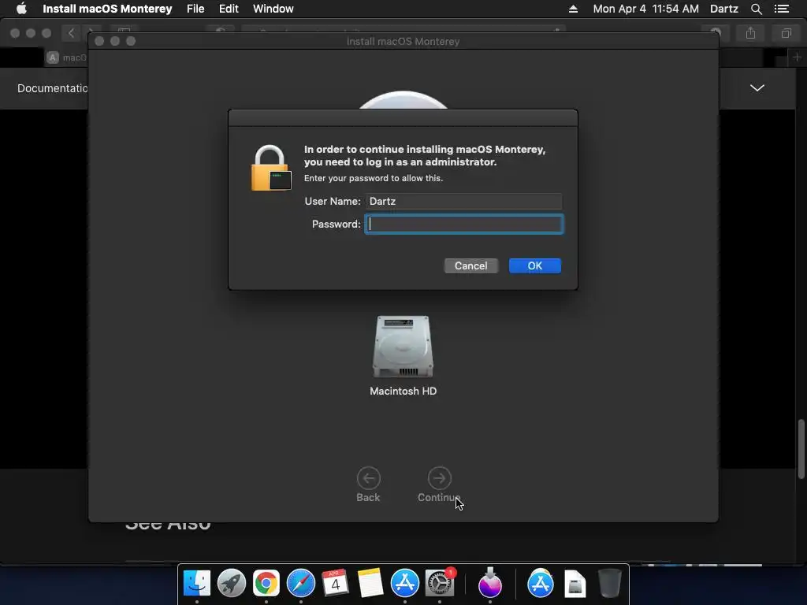Open App Store icon left of System Preferences
The height and width of the screenshot is (605, 807).
click(x=405, y=584)
